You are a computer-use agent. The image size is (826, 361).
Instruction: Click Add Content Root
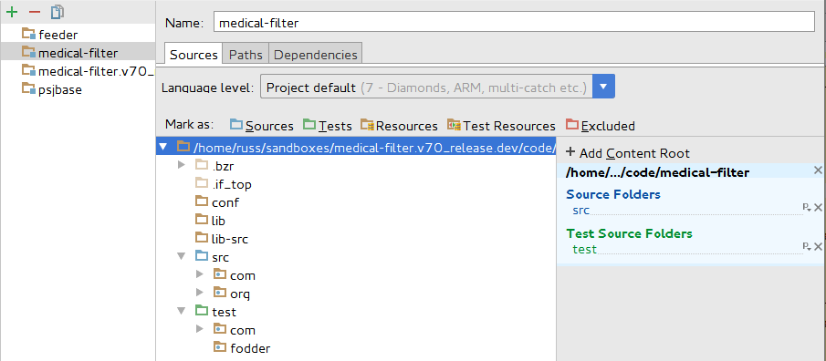627,153
